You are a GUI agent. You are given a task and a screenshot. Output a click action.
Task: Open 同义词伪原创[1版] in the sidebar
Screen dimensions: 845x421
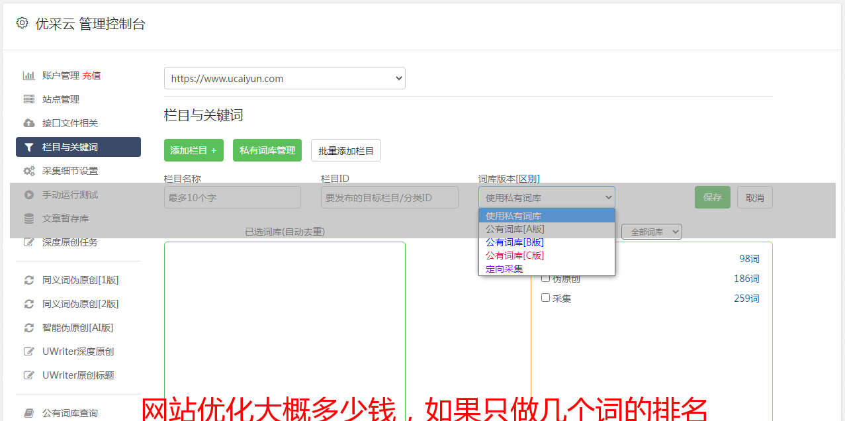[x=81, y=280]
